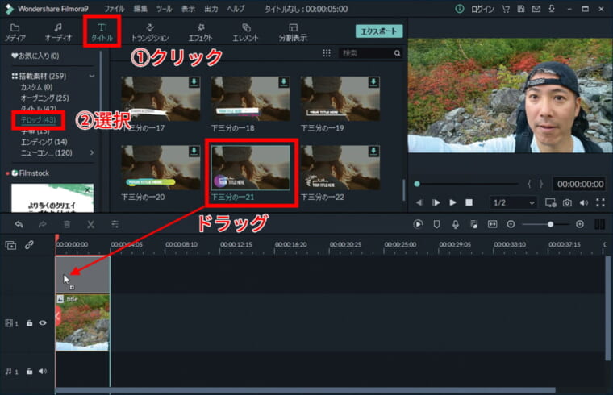
Task: Download the 下三分の一22 title preset
Action: 373,151
